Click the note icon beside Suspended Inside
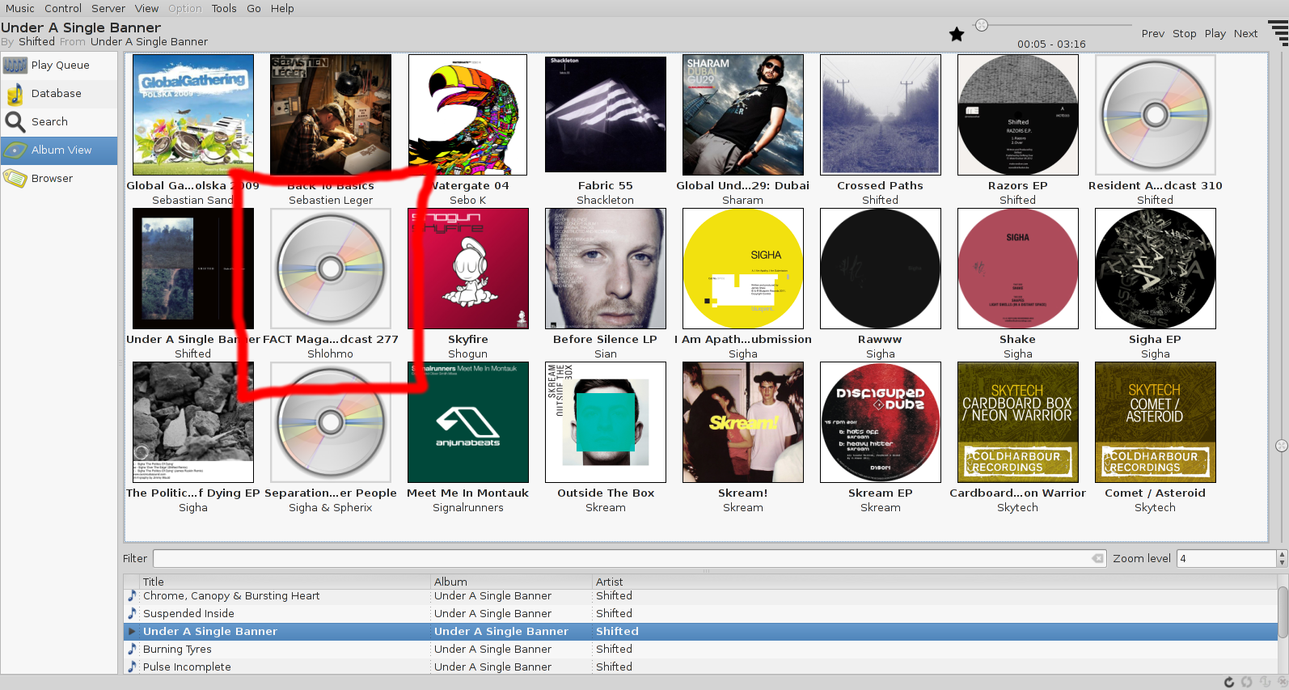Screen dimensions: 1289x690 (132, 613)
